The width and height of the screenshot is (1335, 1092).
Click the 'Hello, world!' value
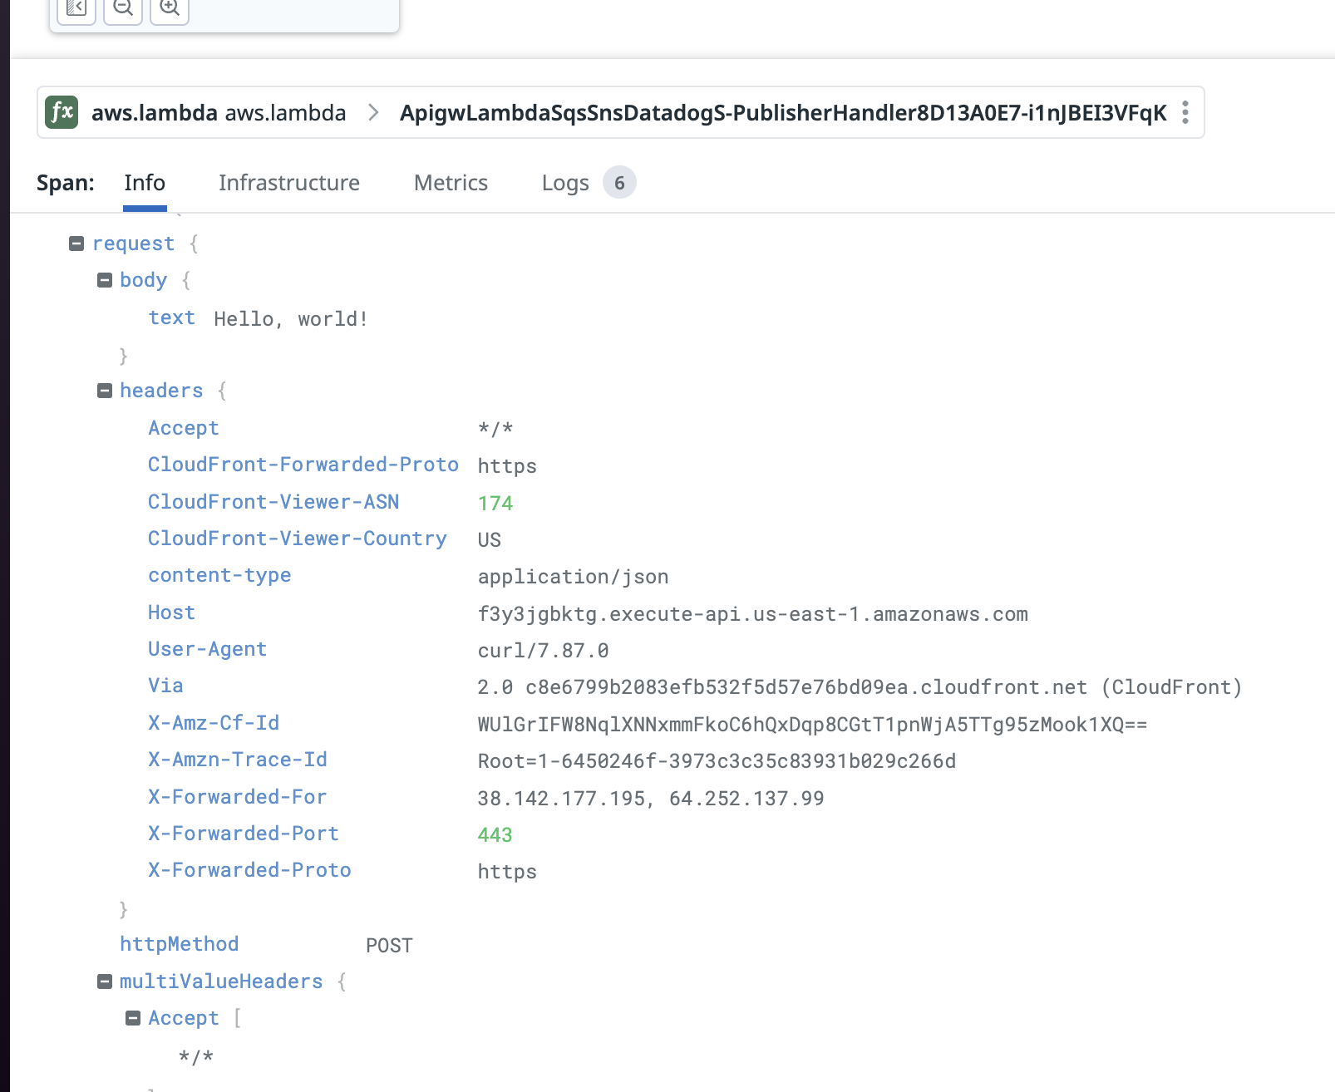(x=291, y=319)
